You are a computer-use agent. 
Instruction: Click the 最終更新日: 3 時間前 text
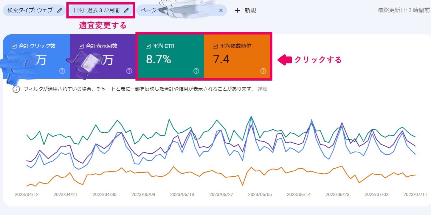pyautogui.click(x=404, y=10)
